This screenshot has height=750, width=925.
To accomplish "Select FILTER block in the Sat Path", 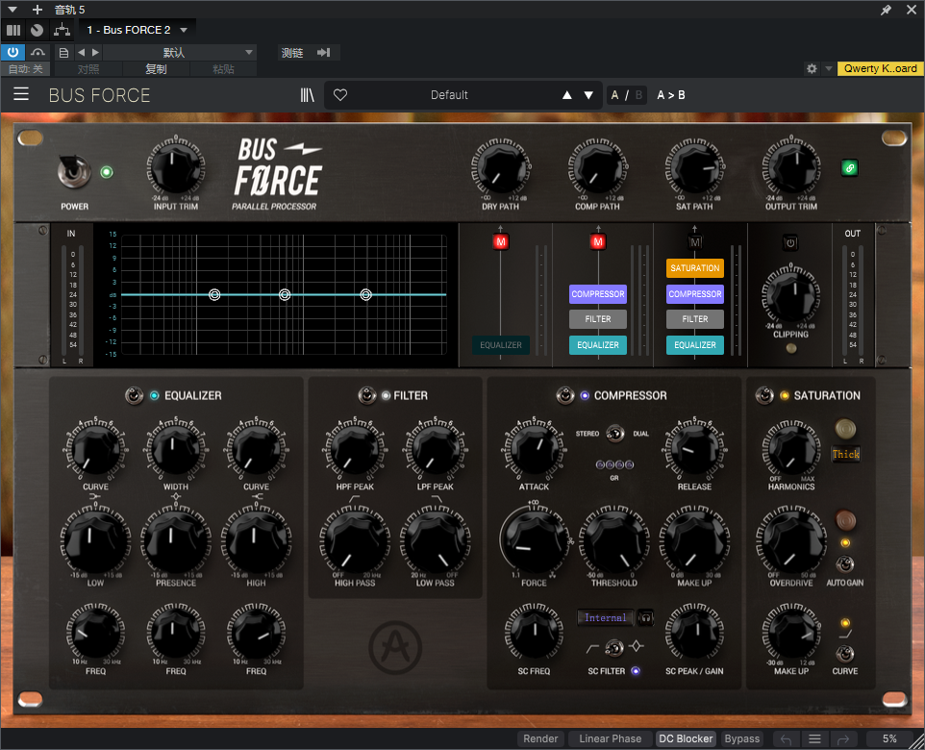I will click(695, 319).
